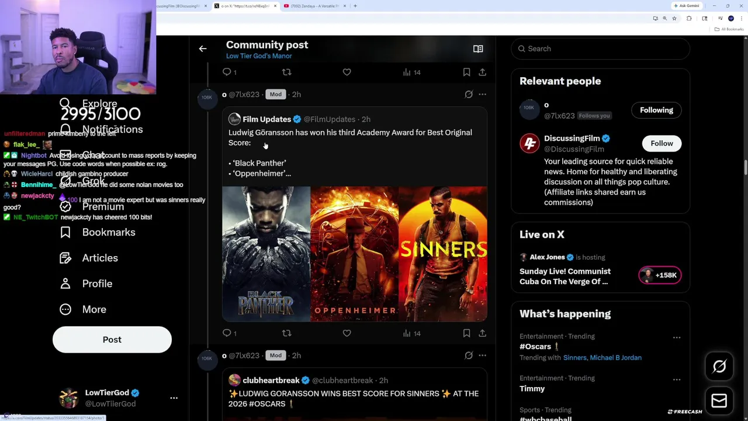This screenshot has height=421, width=748.
Task: Open the @FilmUpdates handle
Action: 330,119
